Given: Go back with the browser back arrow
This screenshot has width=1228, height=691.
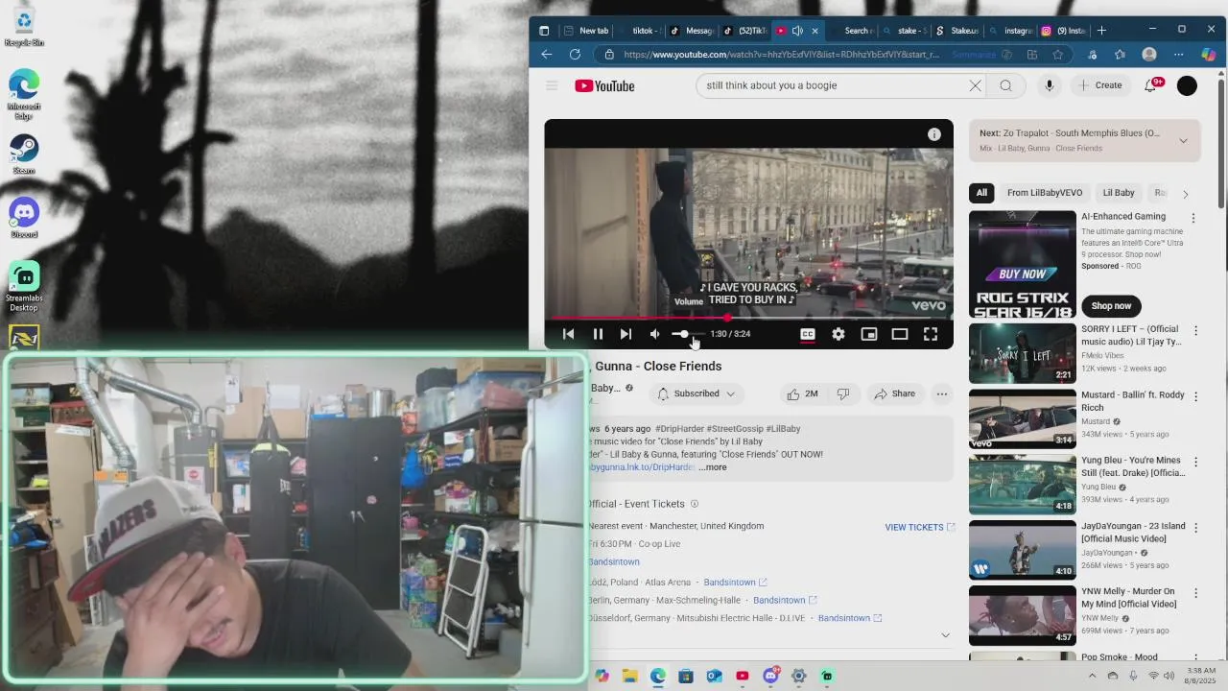Looking at the screenshot, I should (547, 55).
